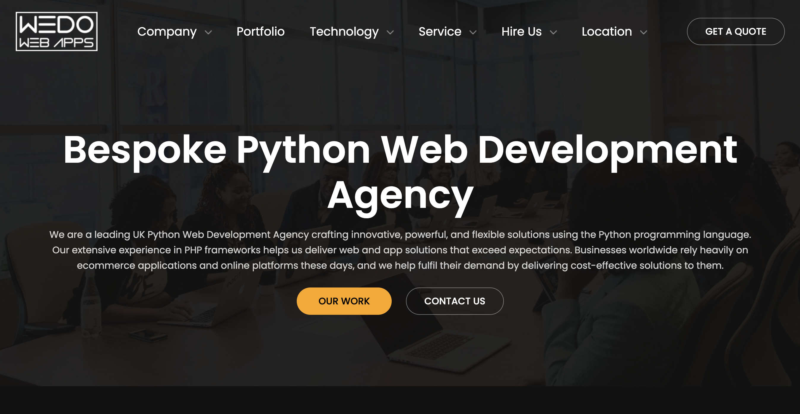This screenshot has width=800, height=414.
Task: Expand the Service dropdown chevron
Action: pyautogui.click(x=473, y=32)
